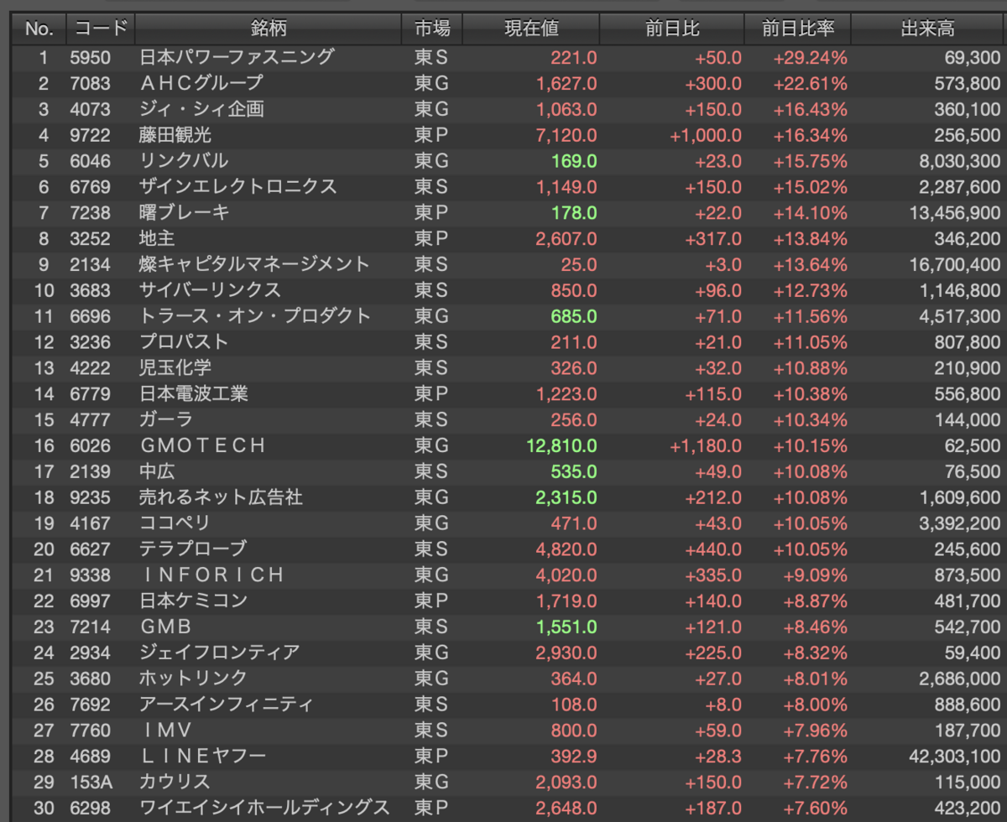Click プロパスト in the ranking
This screenshot has width=1007, height=822.
tap(184, 342)
